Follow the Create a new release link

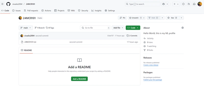coord(151,65)
